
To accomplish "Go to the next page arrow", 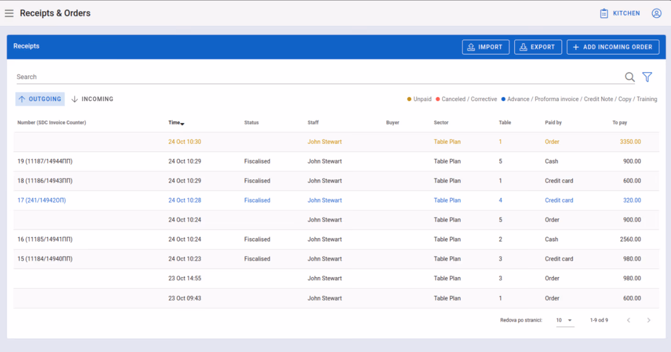I will [649, 320].
